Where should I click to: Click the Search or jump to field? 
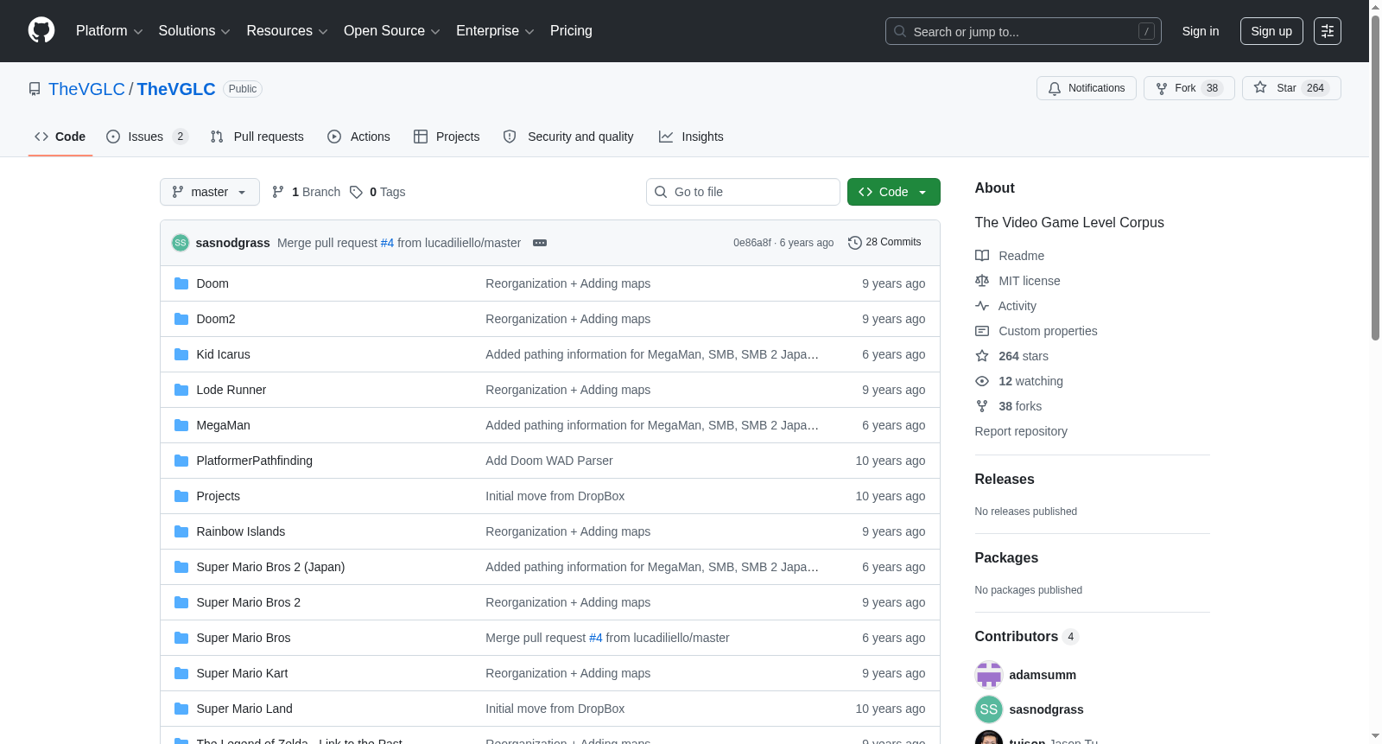pos(1024,31)
